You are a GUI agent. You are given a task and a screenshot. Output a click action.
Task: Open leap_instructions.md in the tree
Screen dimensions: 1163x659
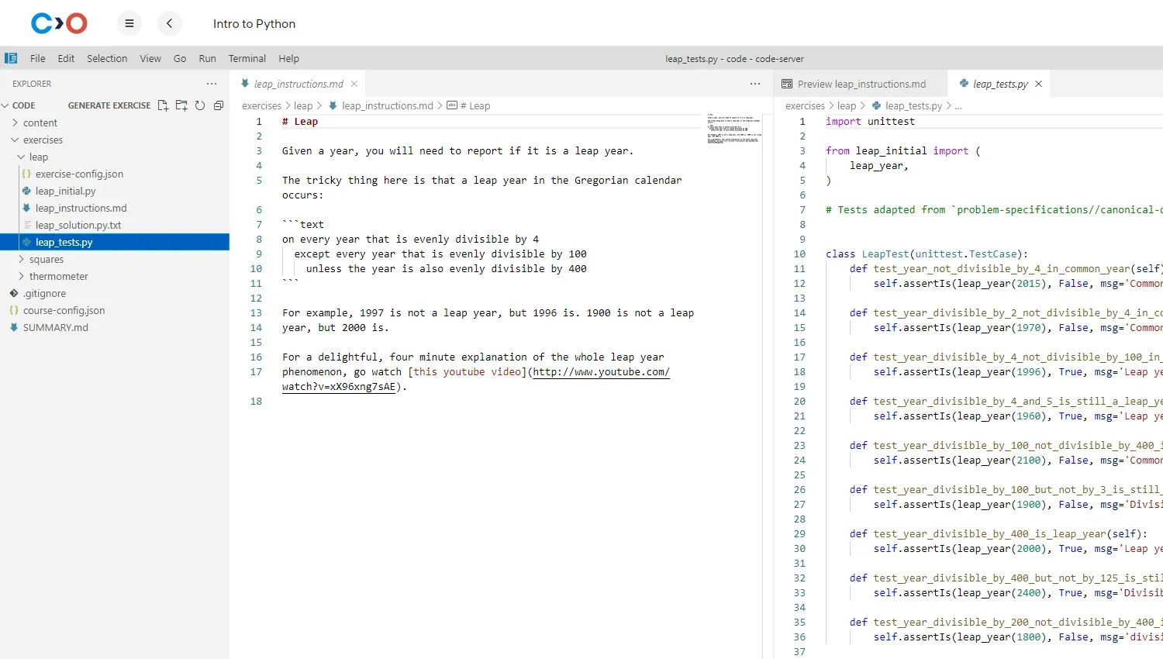(x=115, y=208)
